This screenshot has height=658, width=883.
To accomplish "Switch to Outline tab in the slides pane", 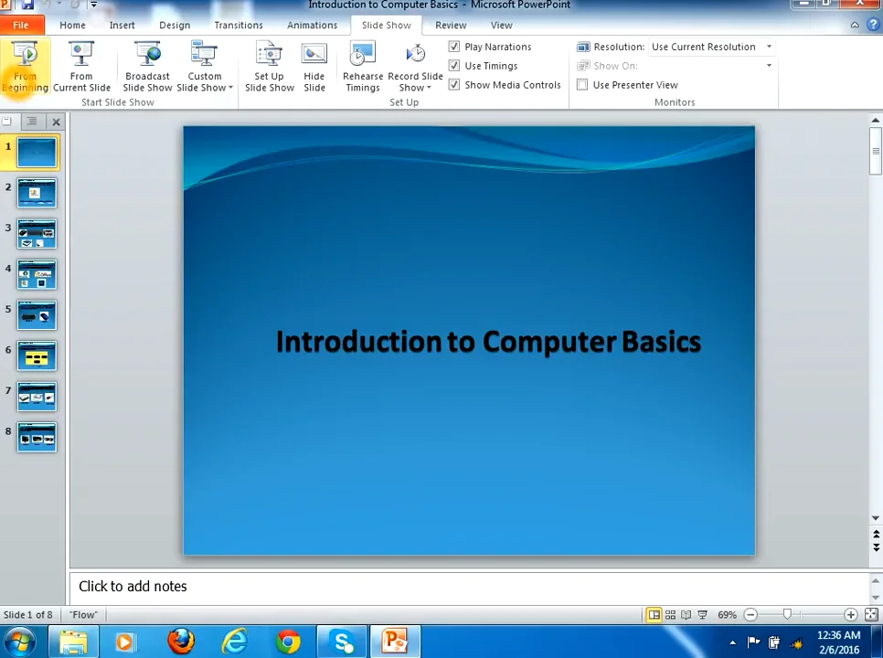I will [31, 122].
